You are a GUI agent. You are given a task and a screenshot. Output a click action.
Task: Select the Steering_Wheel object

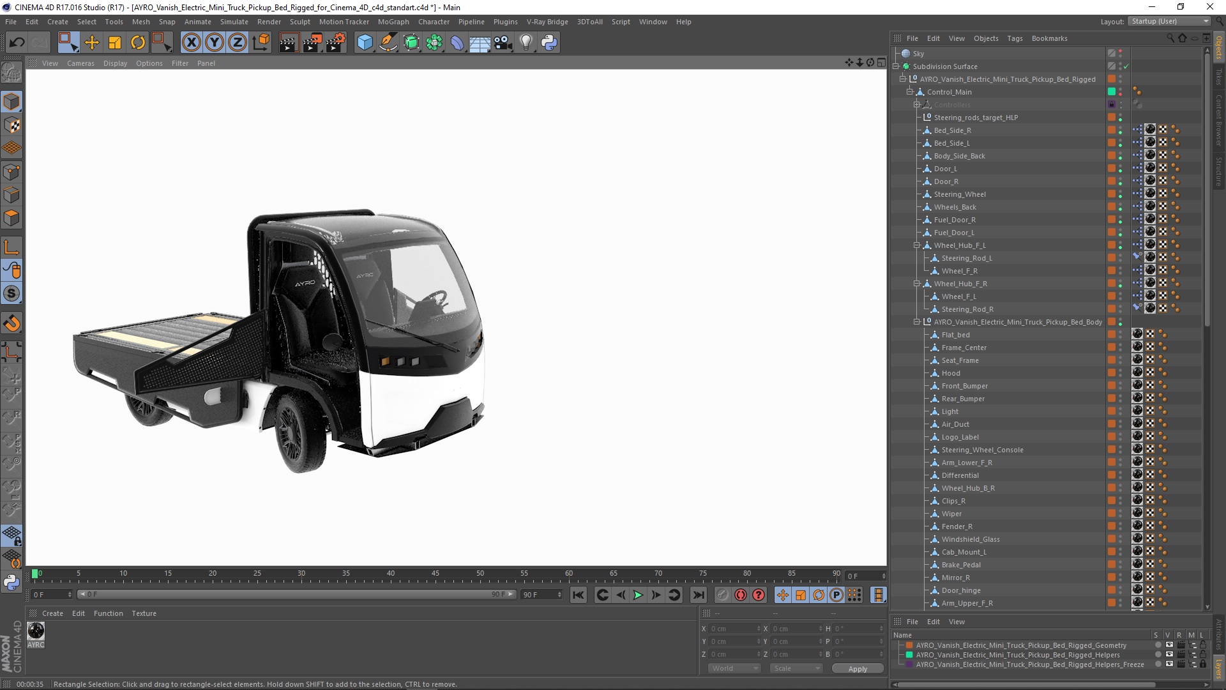coord(960,194)
